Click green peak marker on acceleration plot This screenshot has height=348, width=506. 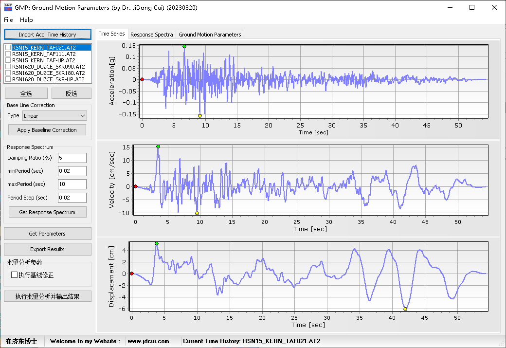tap(184, 46)
